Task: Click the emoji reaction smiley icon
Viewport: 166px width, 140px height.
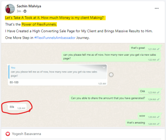Action: point(111,74)
